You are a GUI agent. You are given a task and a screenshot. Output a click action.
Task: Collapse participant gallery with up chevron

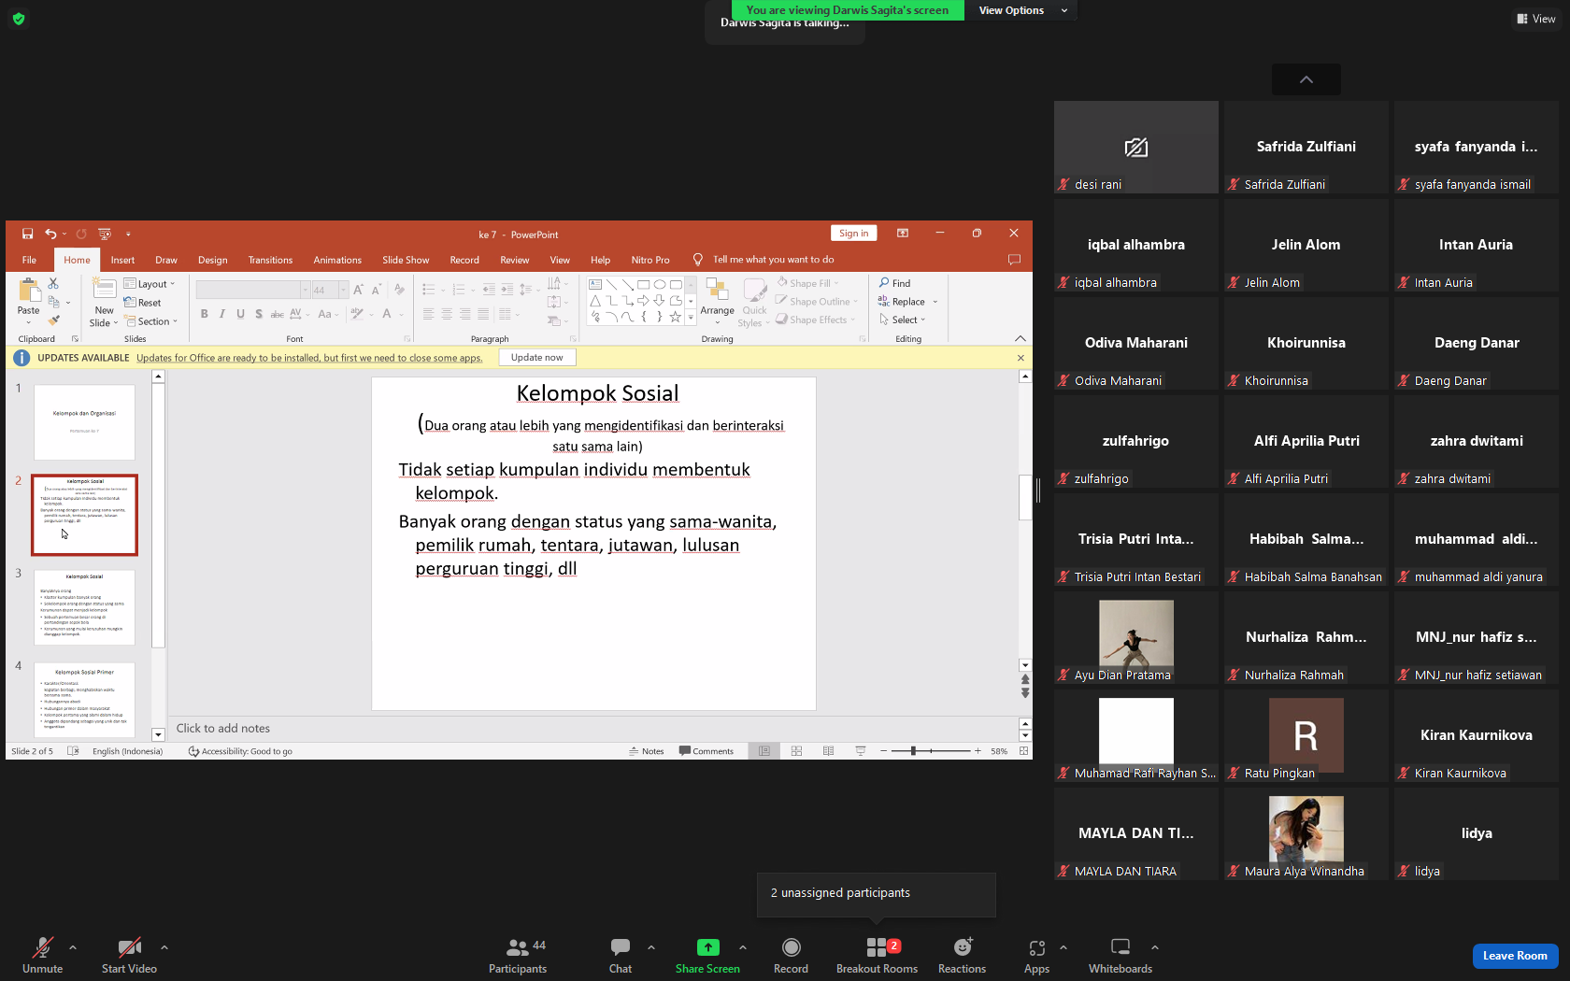[1306, 79]
